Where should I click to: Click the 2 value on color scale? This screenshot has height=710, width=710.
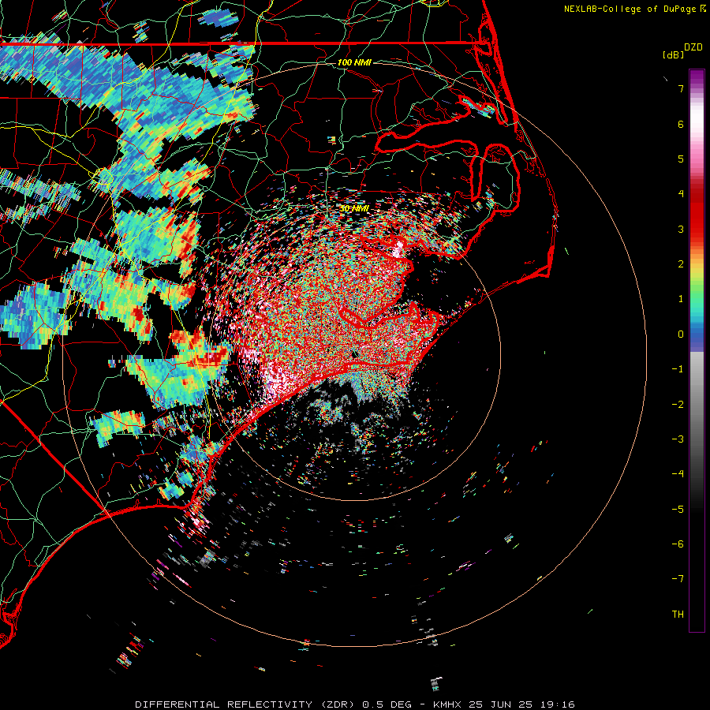(x=681, y=264)
